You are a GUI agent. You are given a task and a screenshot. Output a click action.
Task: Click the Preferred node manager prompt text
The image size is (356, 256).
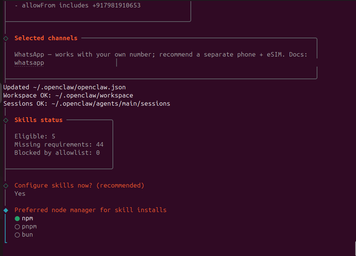[x=90, y=210]
